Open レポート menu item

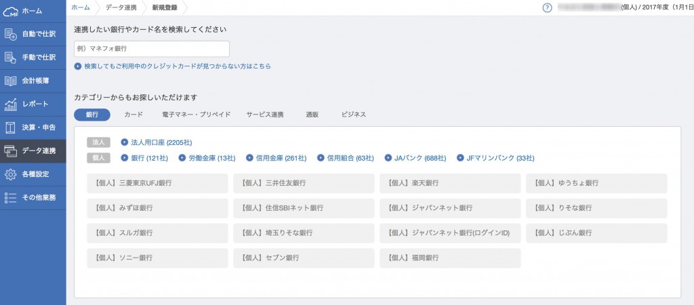click(x=33, y=104)
